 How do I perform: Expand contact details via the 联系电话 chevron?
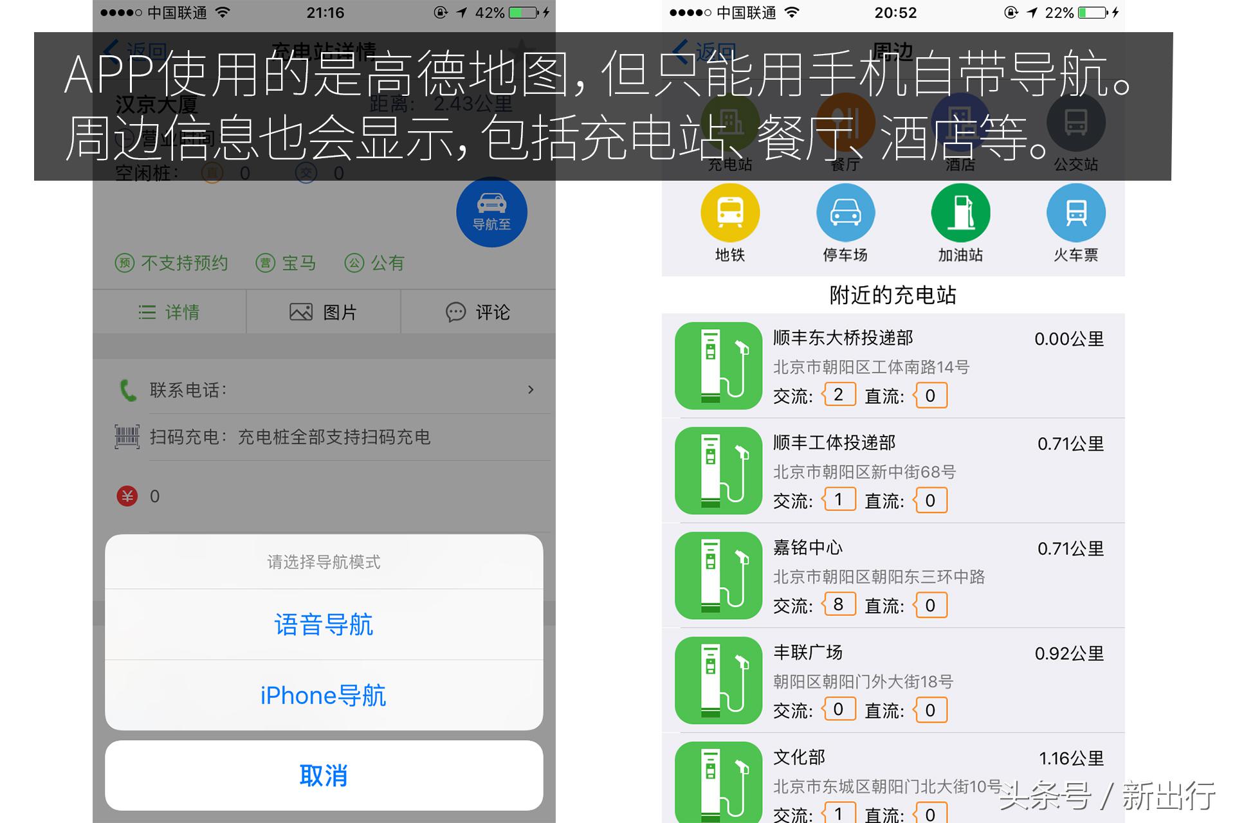tap(531, 389)
